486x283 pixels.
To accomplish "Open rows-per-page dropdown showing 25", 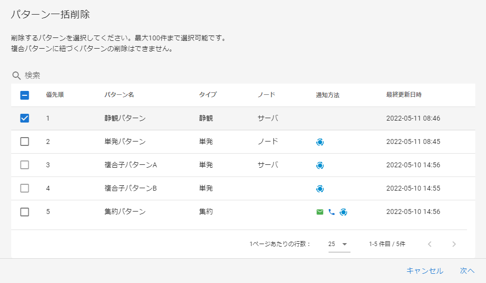I will tap(338, 244).
